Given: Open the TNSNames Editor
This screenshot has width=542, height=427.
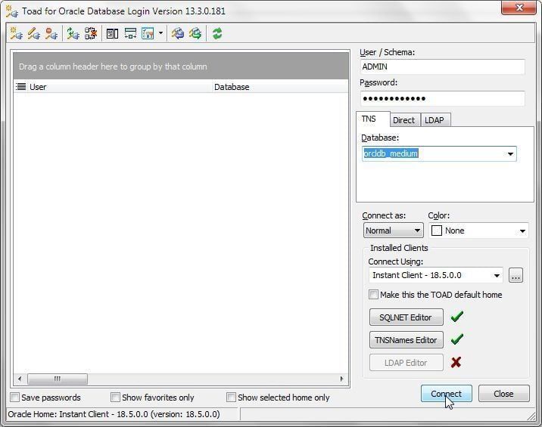Looking at the screenshot, I should pyautogui.click(x=406, y=340).
